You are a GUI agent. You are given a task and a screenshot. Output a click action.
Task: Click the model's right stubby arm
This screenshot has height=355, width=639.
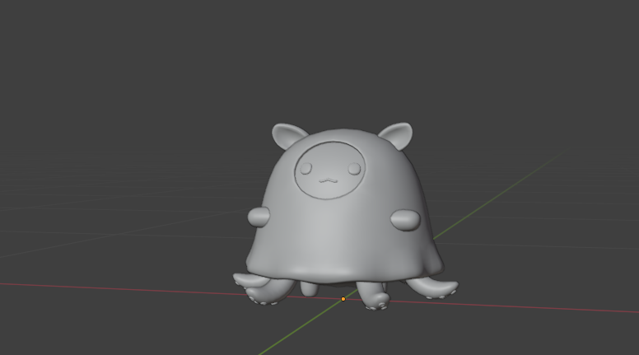click(405, 220)
